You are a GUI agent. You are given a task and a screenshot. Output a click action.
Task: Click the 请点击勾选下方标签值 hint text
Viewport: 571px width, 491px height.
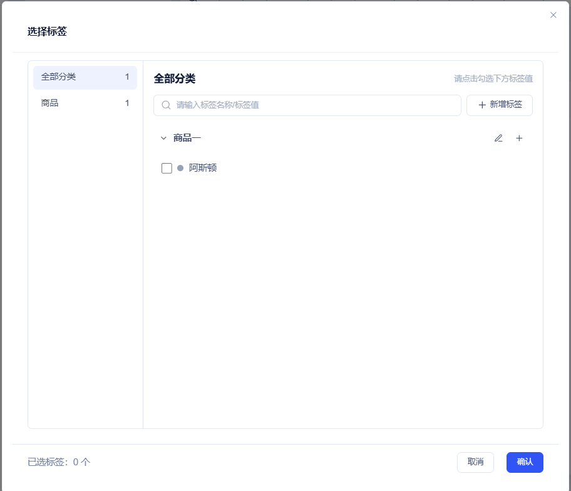(x=493, y=78)
